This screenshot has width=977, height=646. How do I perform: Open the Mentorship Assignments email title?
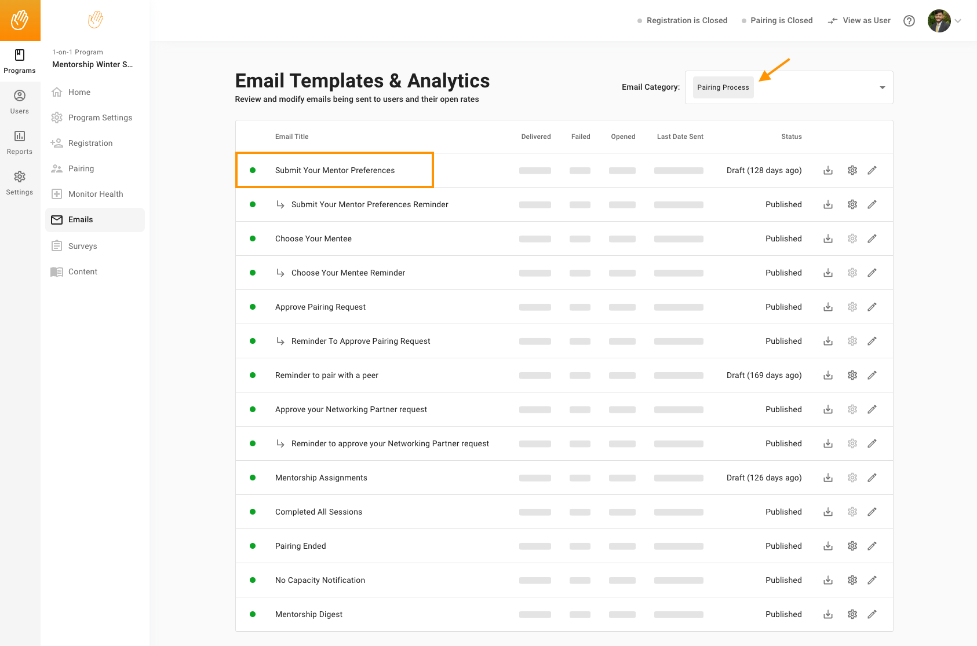[321, 478]
